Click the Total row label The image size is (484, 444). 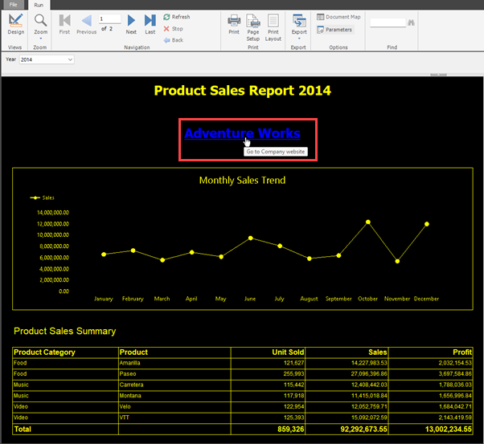pyautogui.click(x=23, y=430)
